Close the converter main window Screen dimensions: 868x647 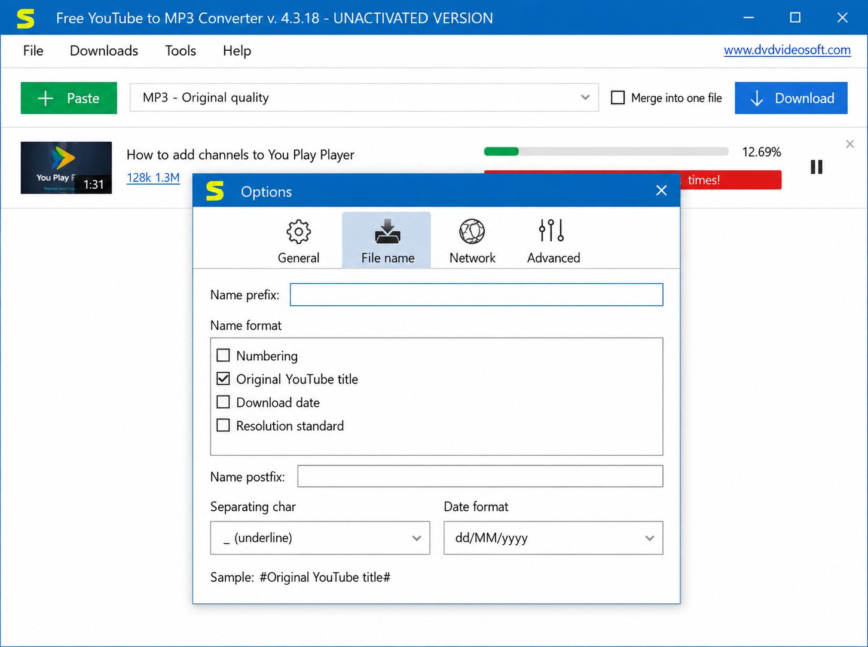pos(842,17)
